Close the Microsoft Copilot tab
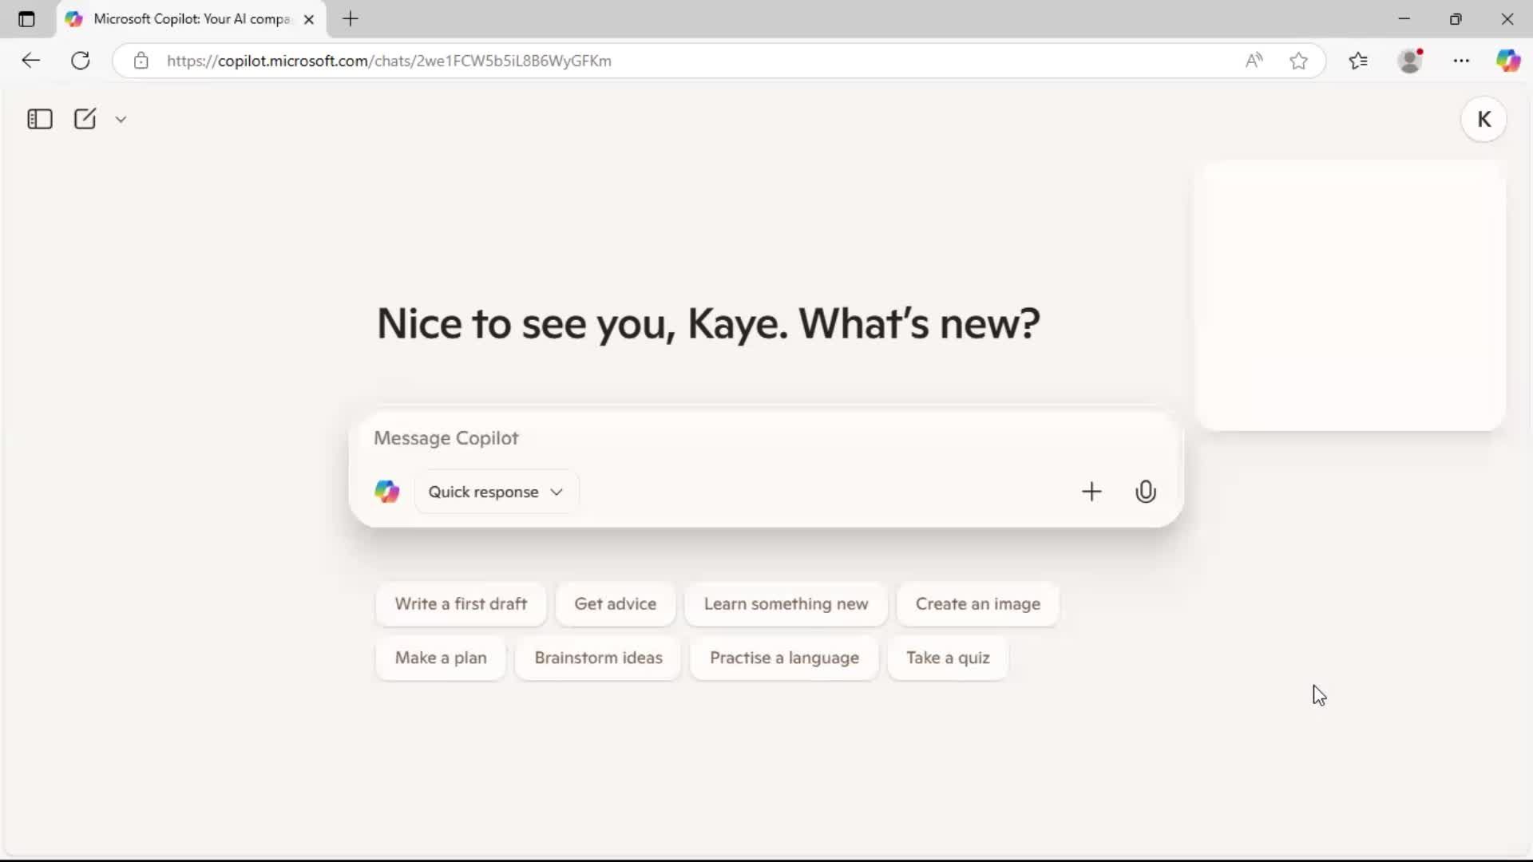The width and height of the screenshot is (1533, 862). (309, 19)
